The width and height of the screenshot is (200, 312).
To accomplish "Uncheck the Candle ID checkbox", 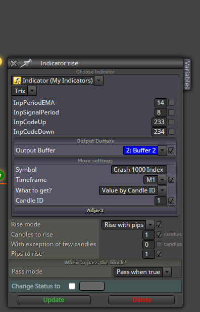I will click(x=171, y=201).
